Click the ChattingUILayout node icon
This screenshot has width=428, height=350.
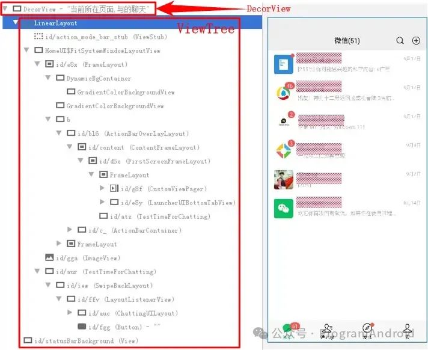coord(82,312)
